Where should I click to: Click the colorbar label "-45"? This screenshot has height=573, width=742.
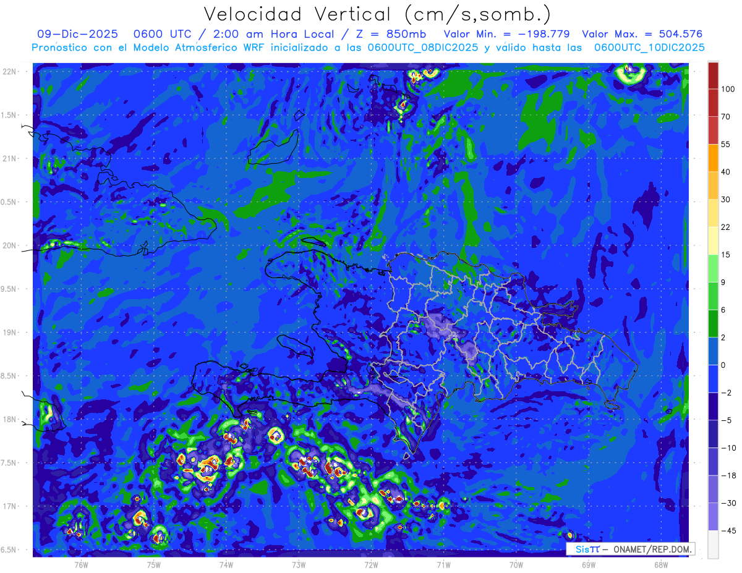728,530
